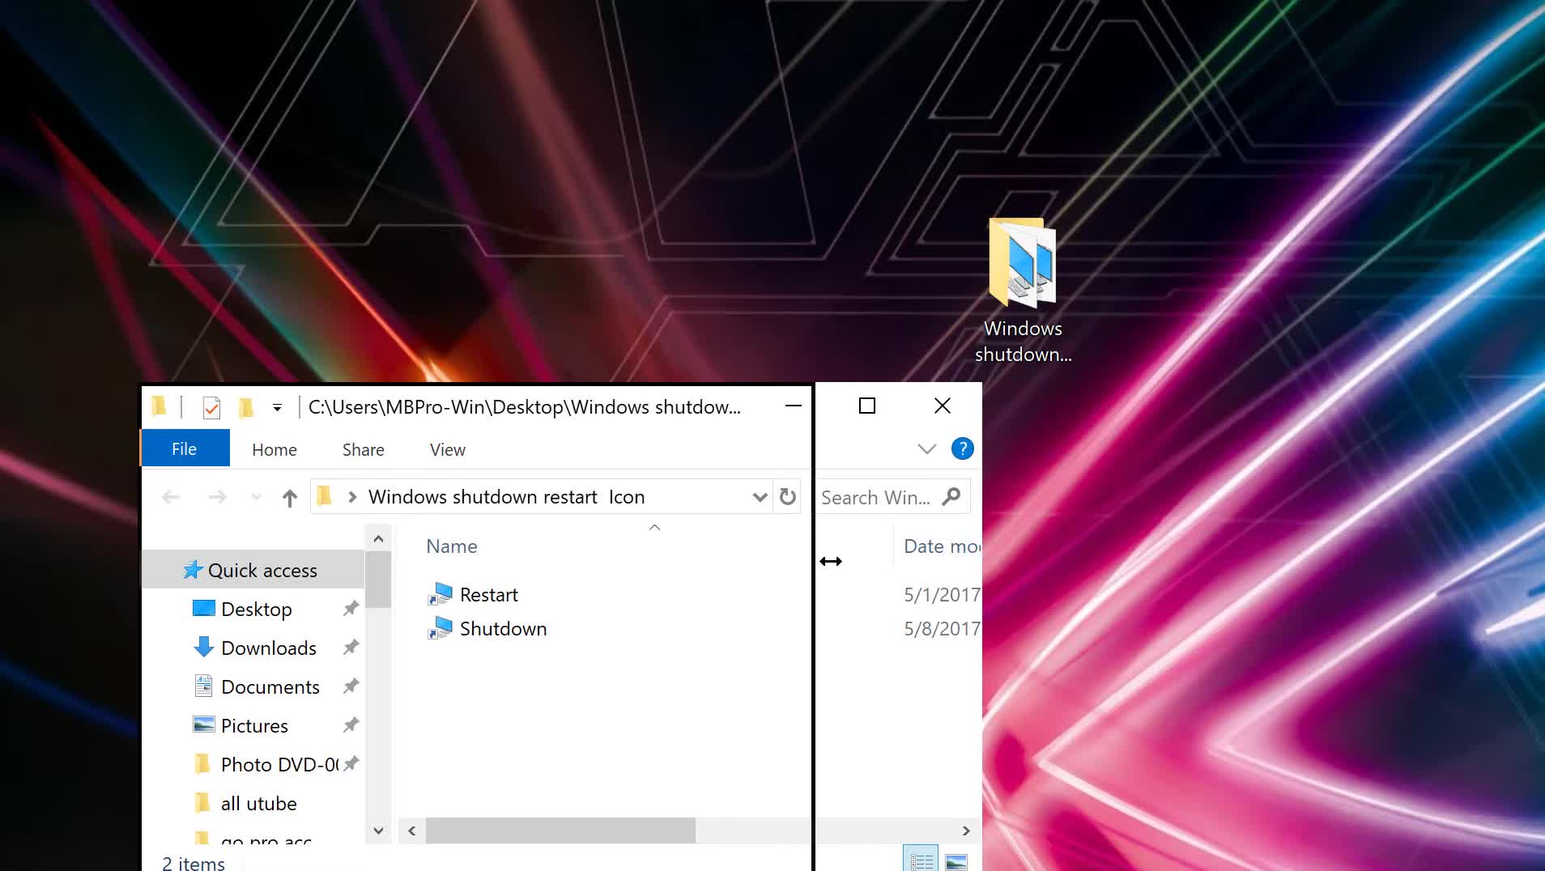
Task: Go back using the Back arrow
Action: tap(171, 497)
